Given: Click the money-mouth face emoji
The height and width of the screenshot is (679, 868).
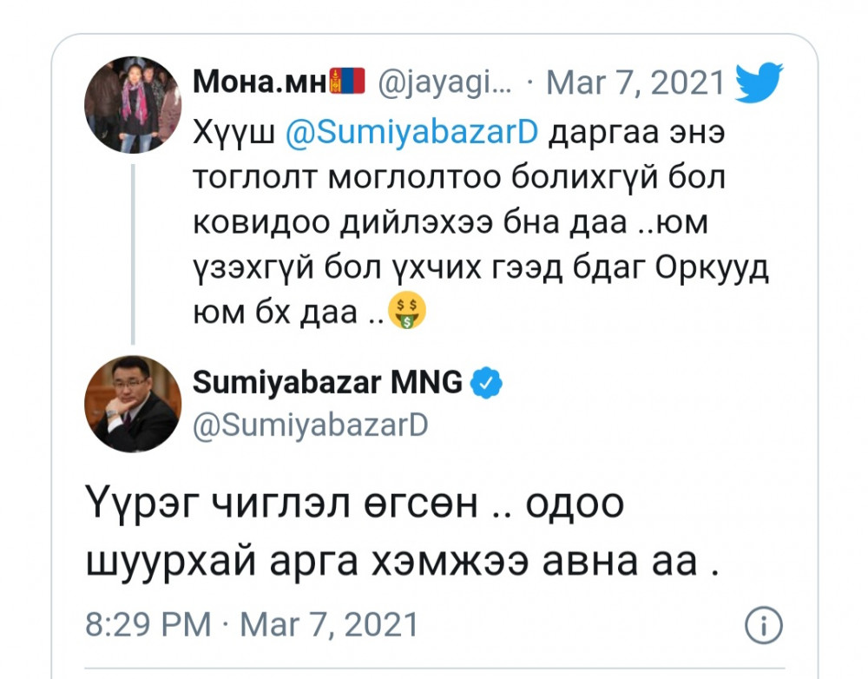Looking at the screenshot, I should [411, 311].
